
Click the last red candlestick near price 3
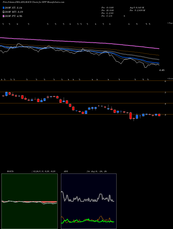click(159, 115)
